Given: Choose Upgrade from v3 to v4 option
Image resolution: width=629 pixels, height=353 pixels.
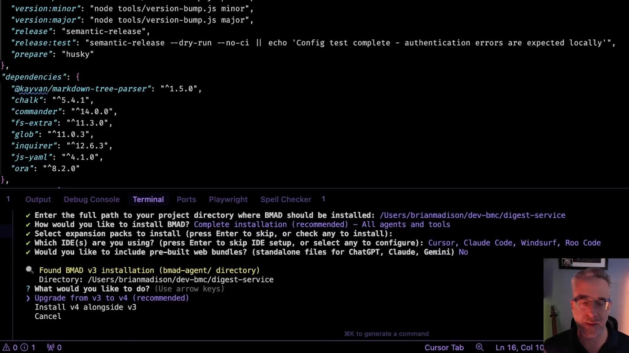Looking at the screenshot, I should click(112, 298).
